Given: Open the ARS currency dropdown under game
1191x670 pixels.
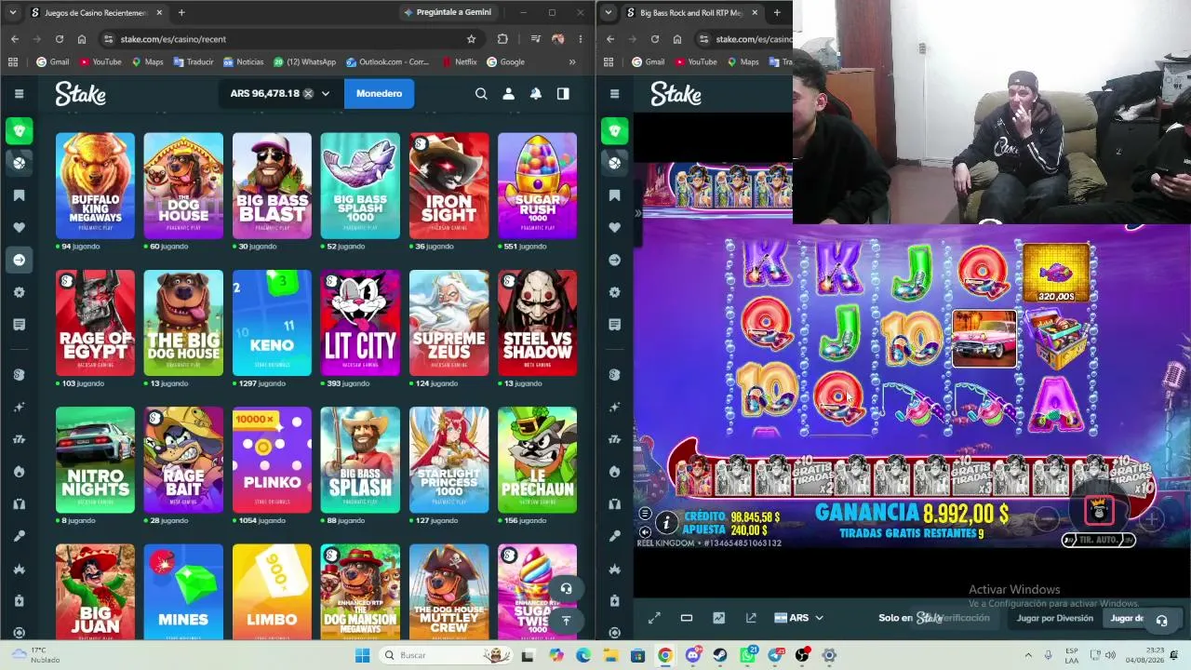Looking at the screenshot, I should 799,618.
